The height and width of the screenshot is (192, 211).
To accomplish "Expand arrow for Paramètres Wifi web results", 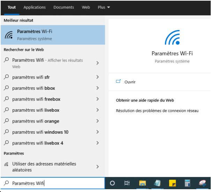I will [98, 63].
